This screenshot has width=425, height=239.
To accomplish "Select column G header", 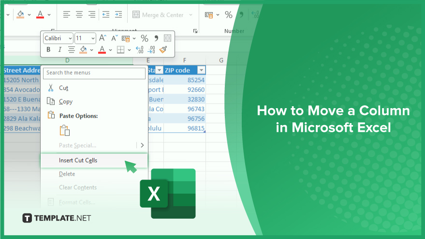I will (x=221, y=60).
